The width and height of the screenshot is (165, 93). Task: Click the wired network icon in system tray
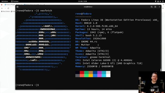pos(158,1)
